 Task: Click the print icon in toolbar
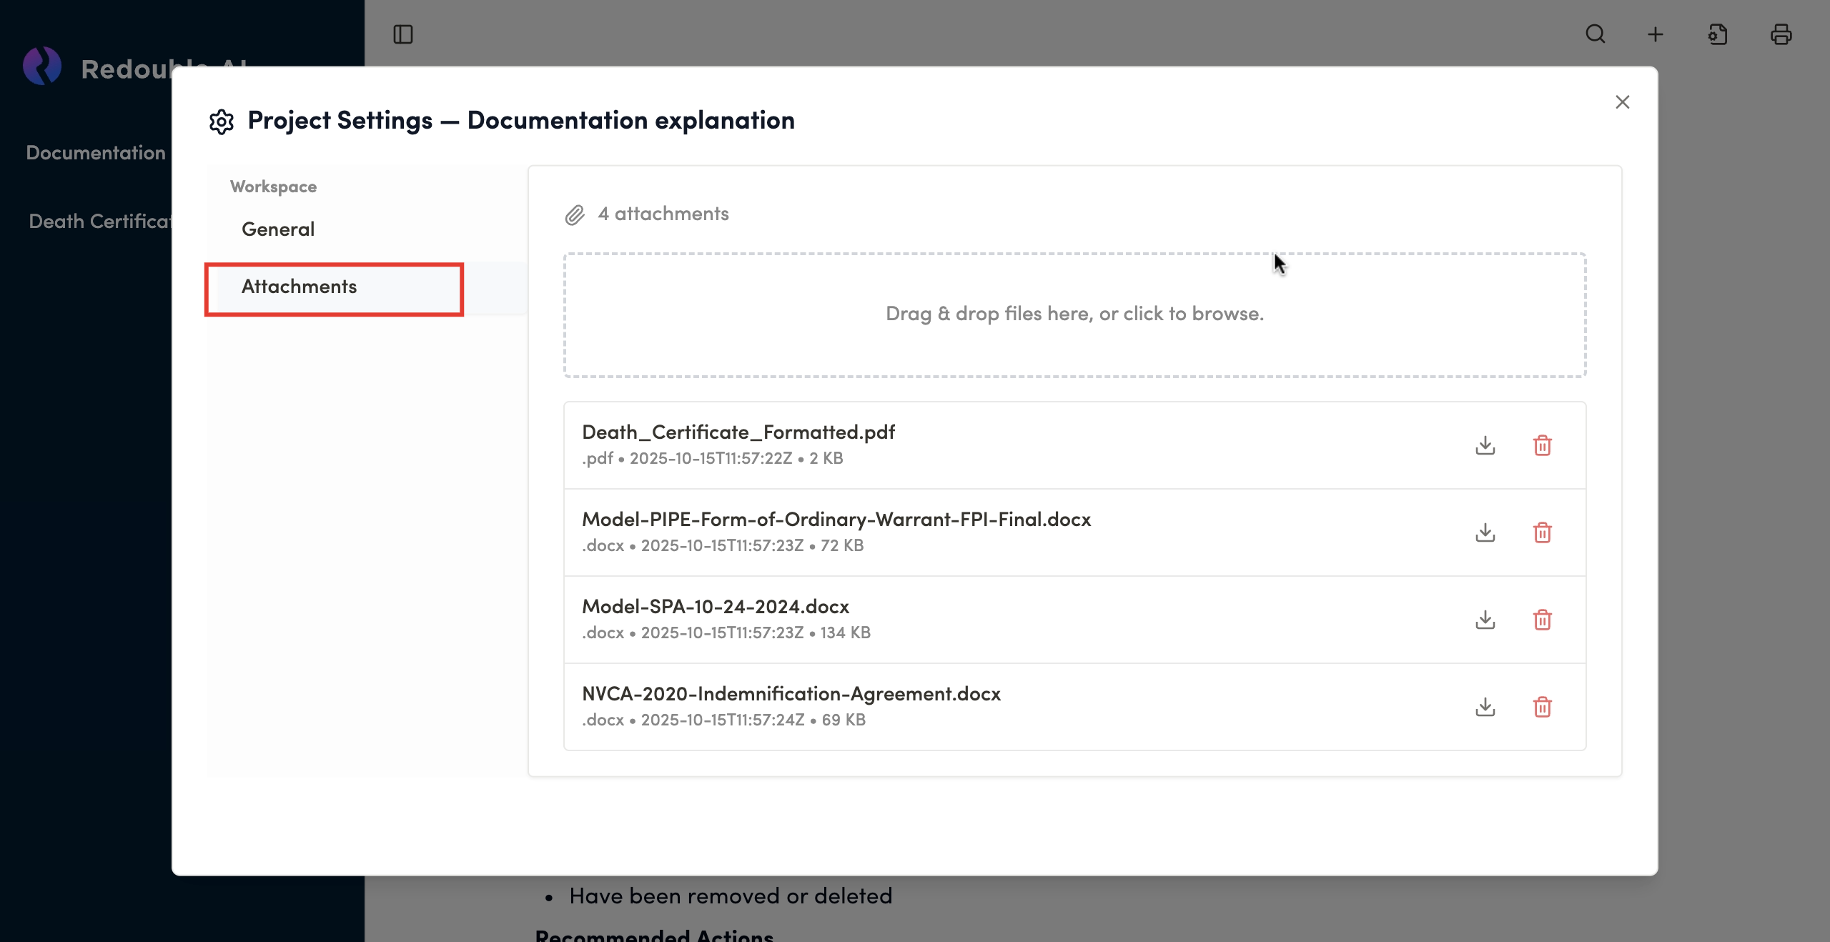pyautogui.click(x=1781, y=34)
